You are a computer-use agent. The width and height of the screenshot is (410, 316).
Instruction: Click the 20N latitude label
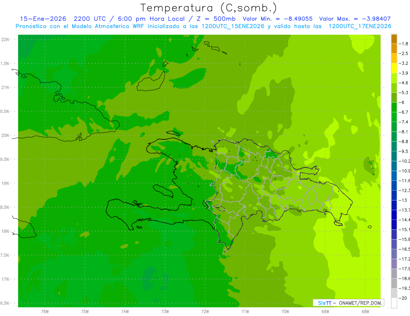click(x=5, y=135)
